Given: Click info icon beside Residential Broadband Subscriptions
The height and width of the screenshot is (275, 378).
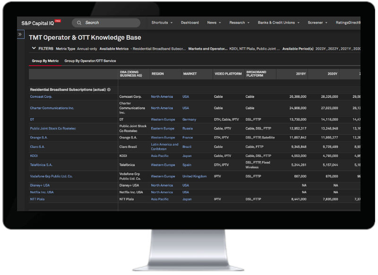Looking at the screenshot, I should pos(109,90).
